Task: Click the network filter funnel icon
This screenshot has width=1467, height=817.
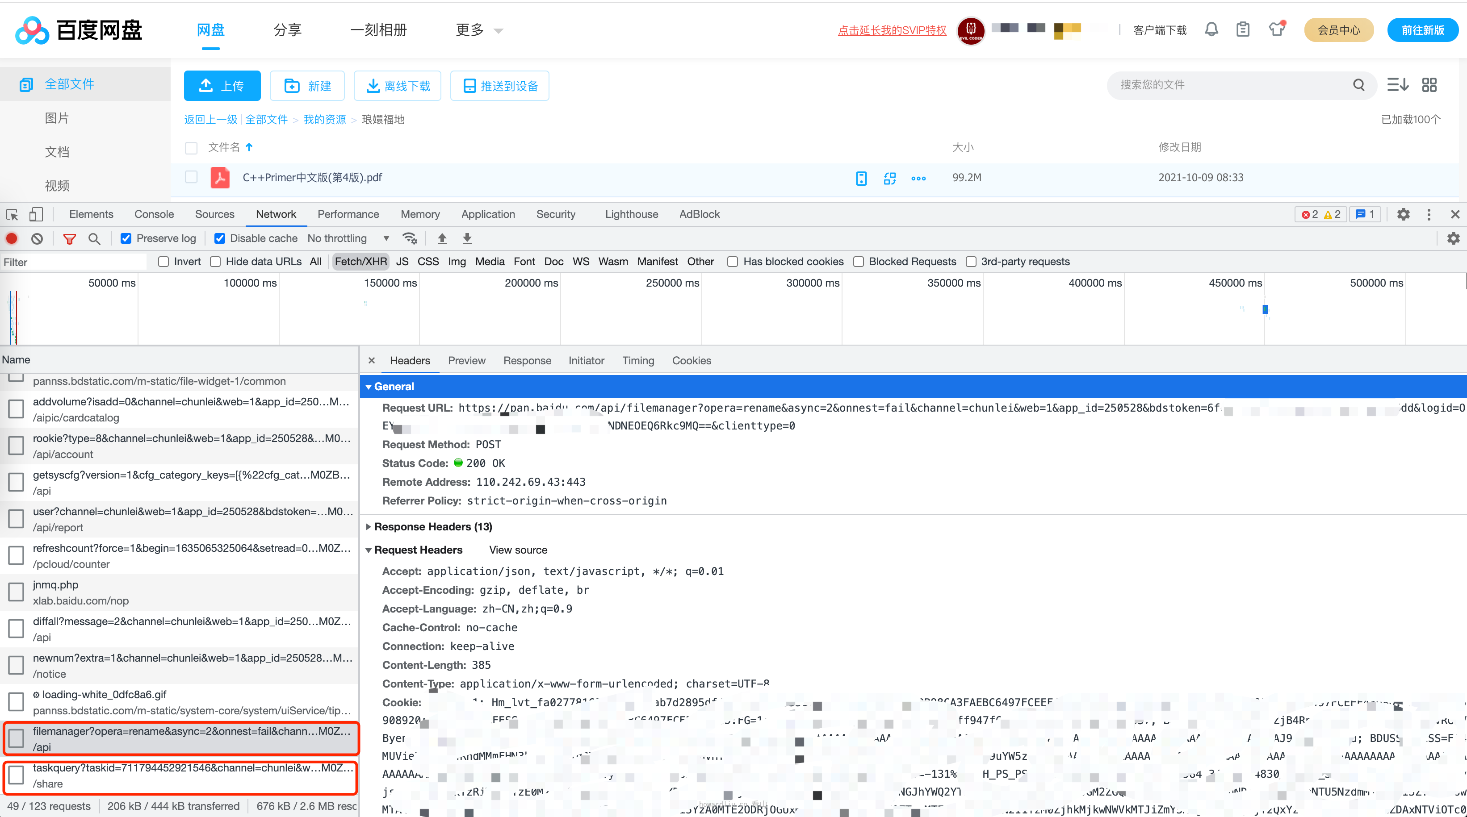Action: click(70, 238)
